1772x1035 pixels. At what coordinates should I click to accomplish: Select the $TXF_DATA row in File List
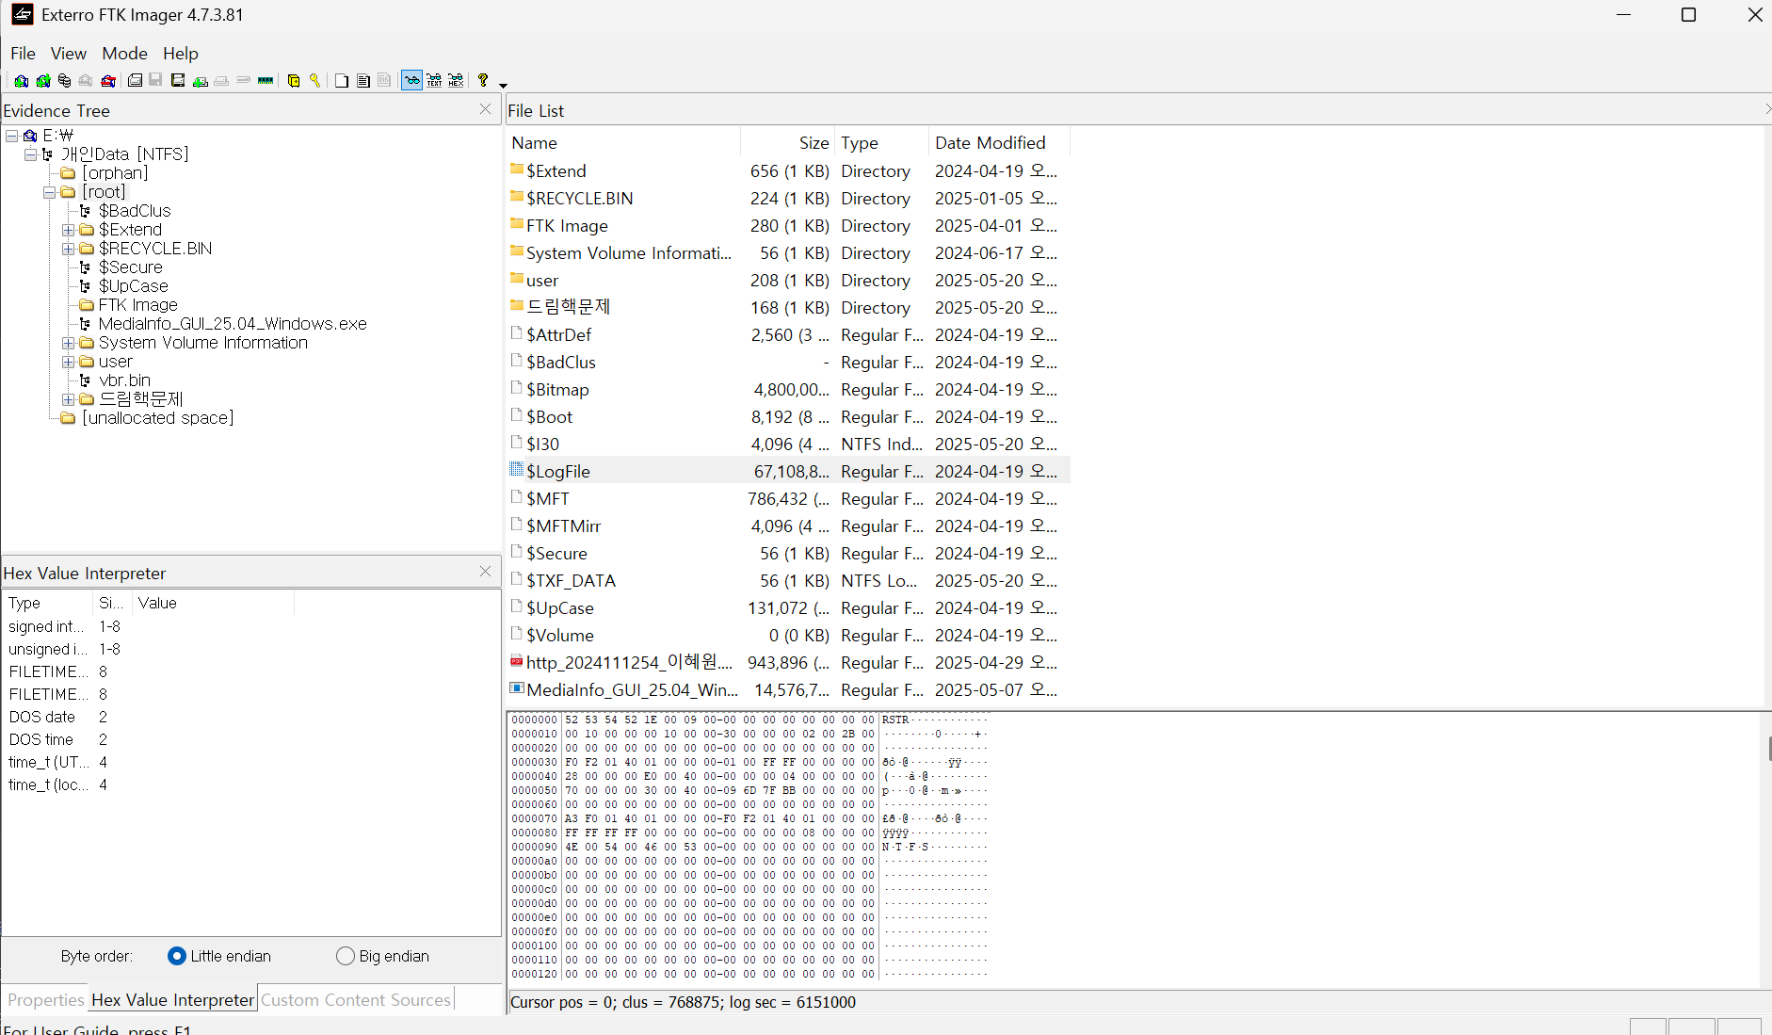pos(788,580)
